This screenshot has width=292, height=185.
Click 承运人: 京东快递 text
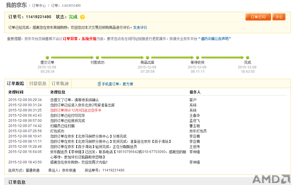62,170
